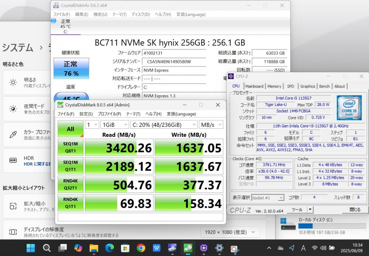Screen dimensions: 369x256
Task: Open the CPU-Z ツール dropdown arrow
Action: click(310, 210)
